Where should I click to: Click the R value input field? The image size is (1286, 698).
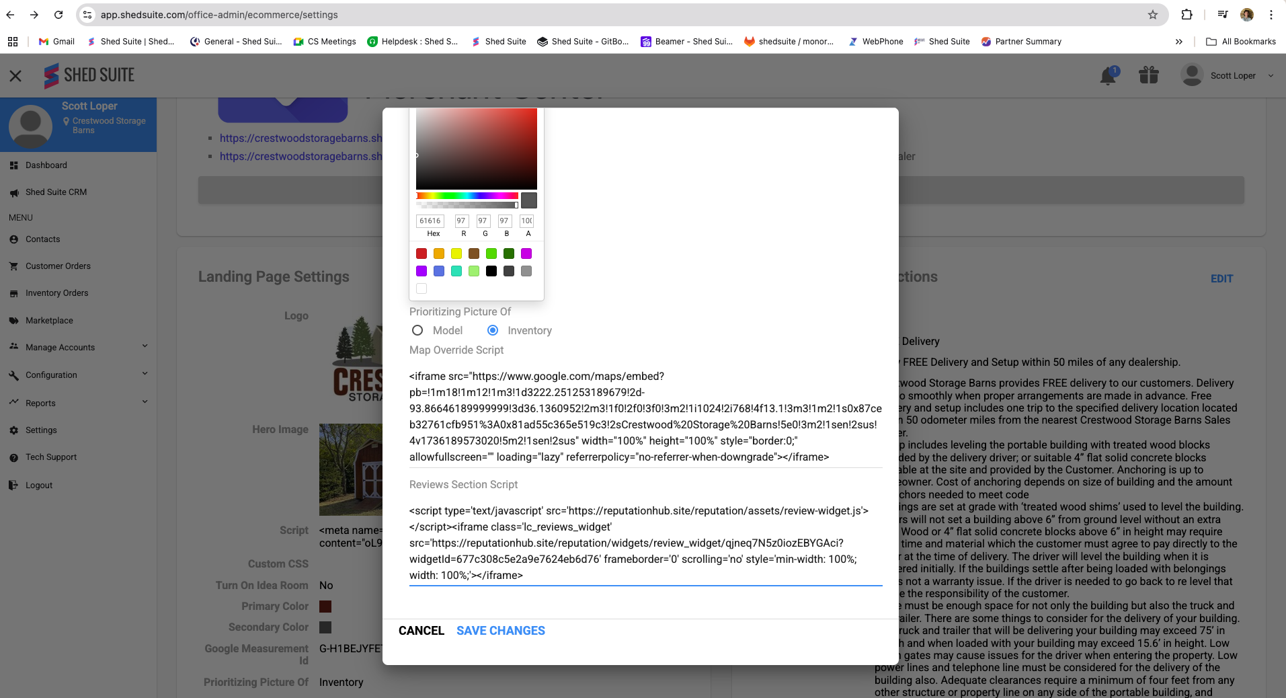tap(461, 221)
